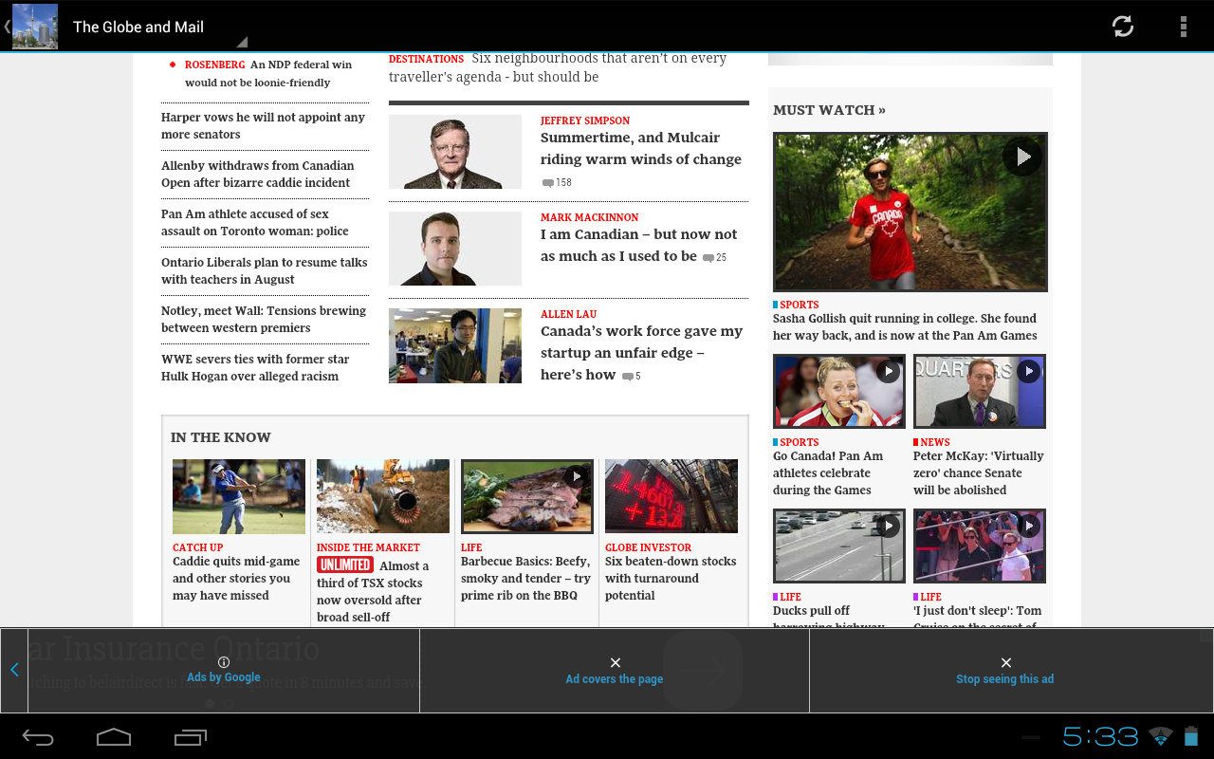1214x759 pixels.
Task: Open the 25 comments bubble on MacKinnon's article
Action: [x=714, y=258]
